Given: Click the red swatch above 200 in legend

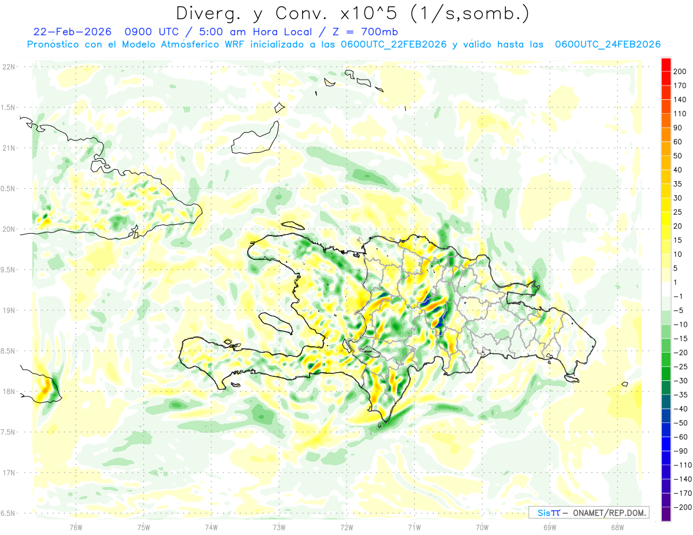Looking at the screenshot, I should tap(666, 65).
